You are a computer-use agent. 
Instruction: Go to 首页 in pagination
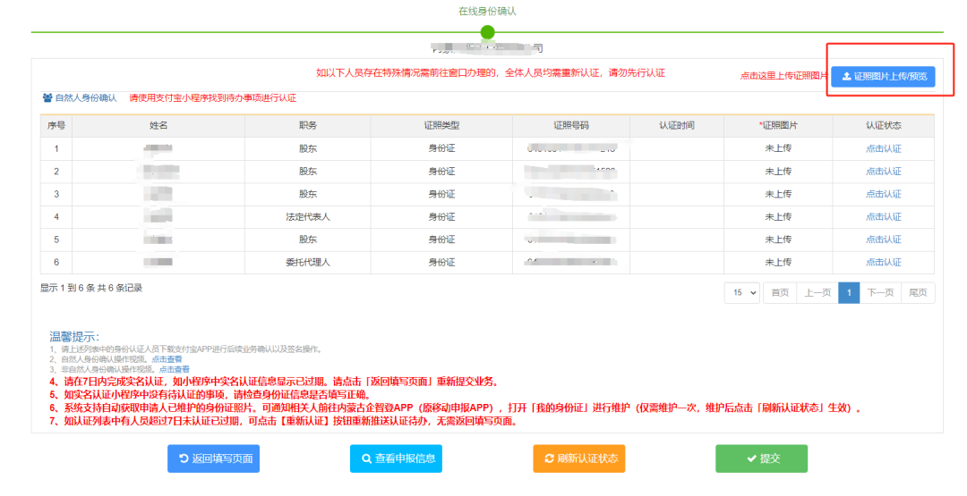click(x=780, y=293)
